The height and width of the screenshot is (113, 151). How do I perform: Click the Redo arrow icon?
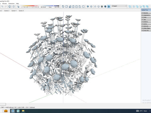pyautogui.click(x=6, y=7)
